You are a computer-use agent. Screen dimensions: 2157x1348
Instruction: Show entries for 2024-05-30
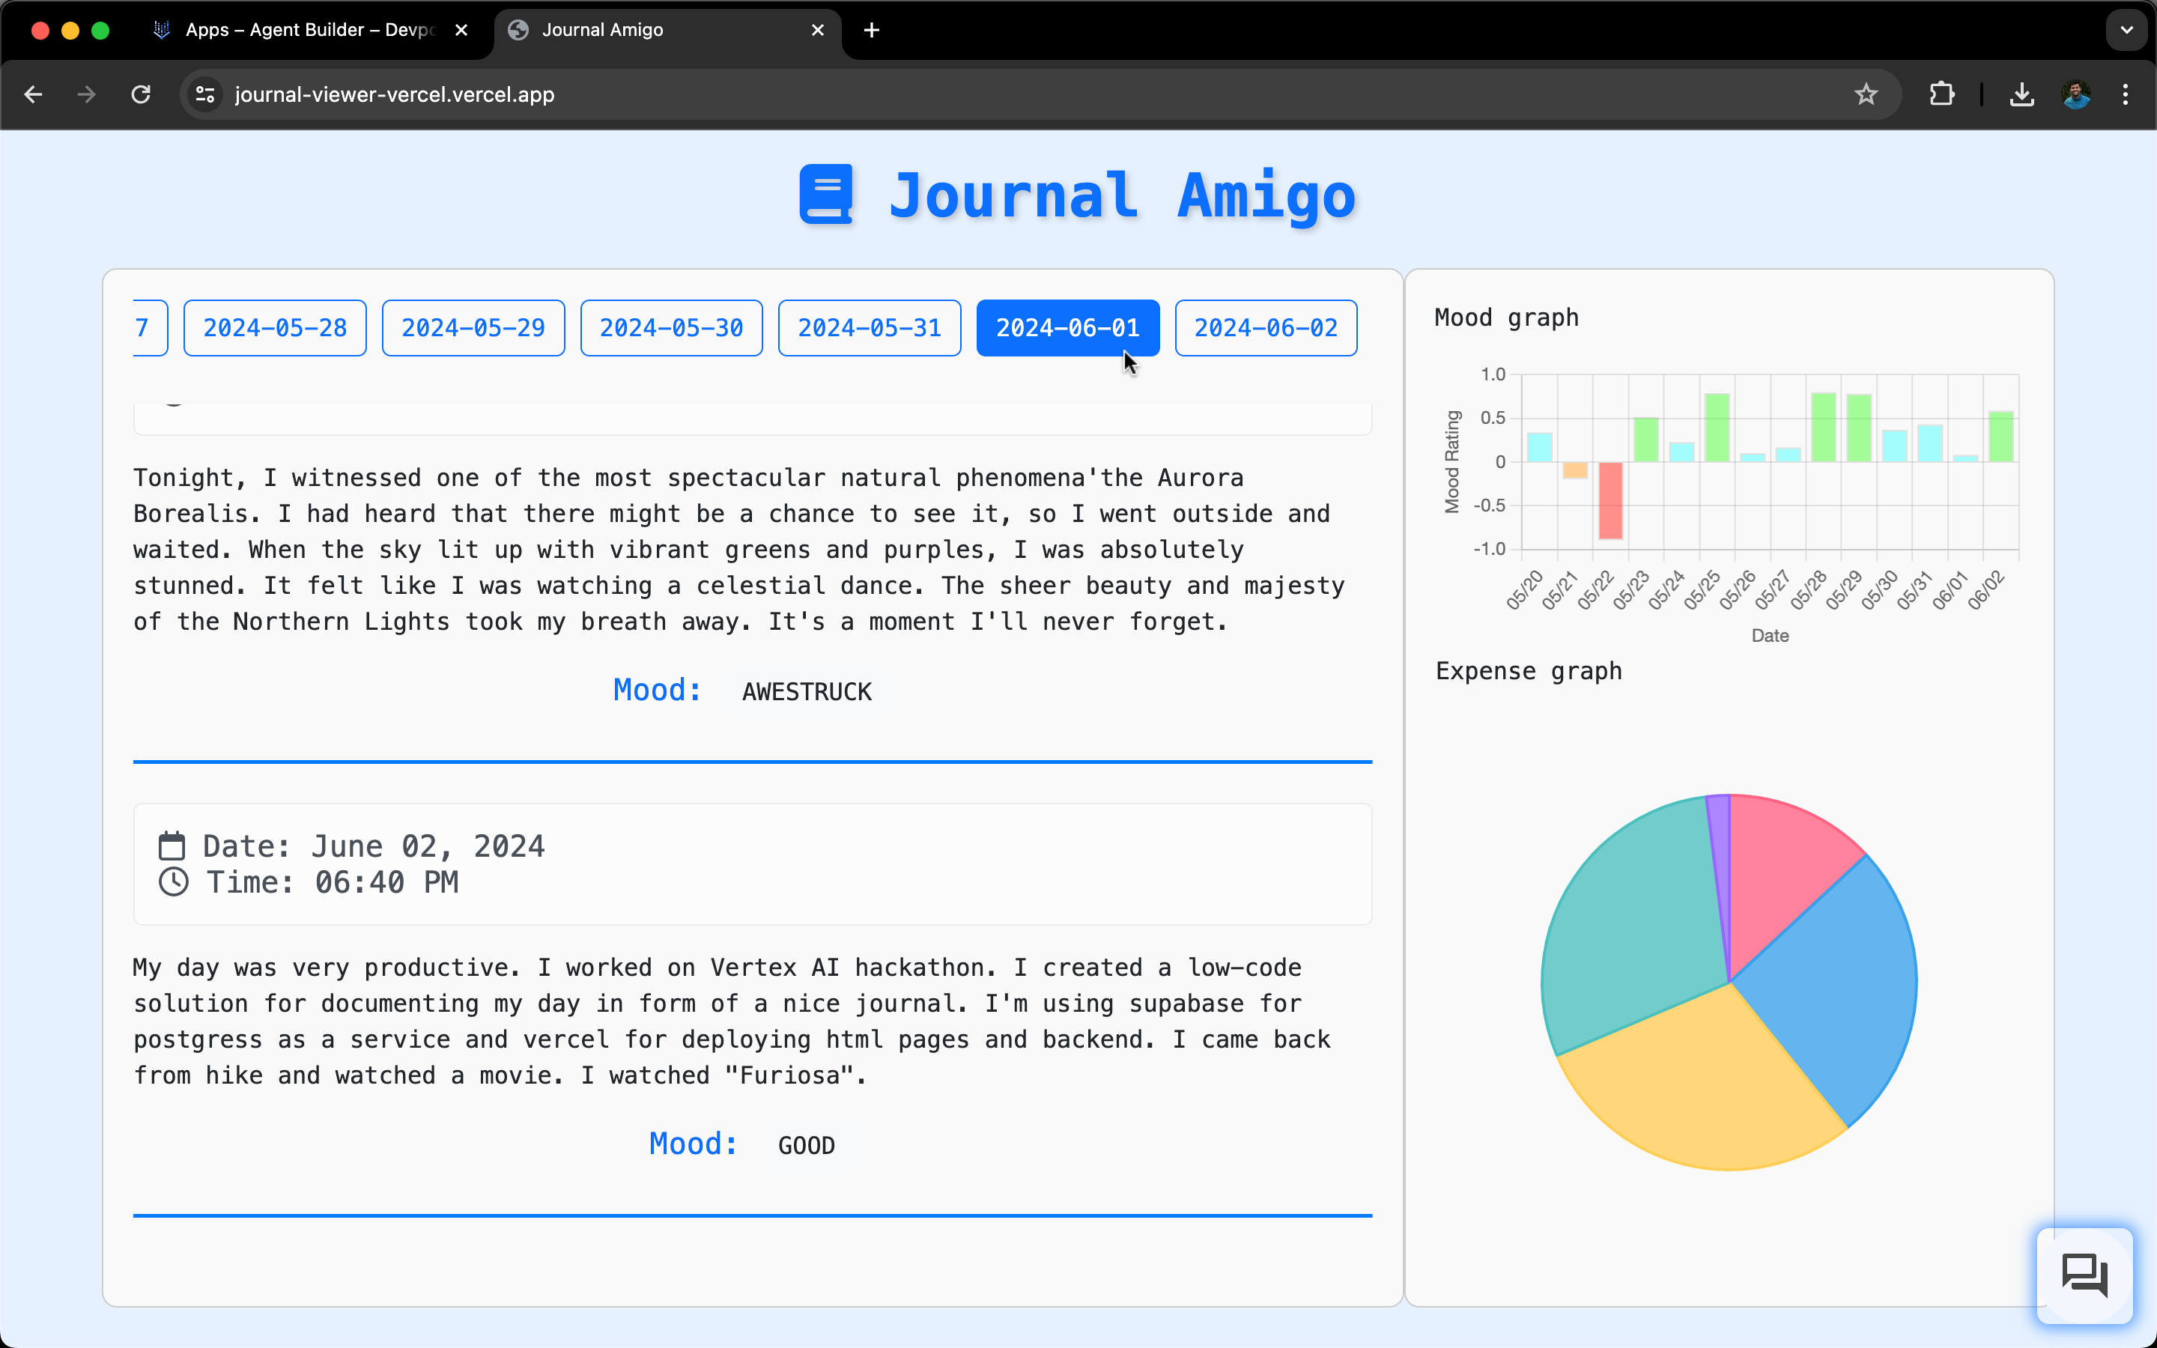tap(671, 328)
